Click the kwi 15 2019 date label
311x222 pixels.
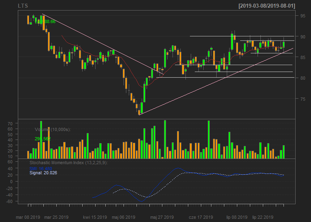(x=95, y=217)
